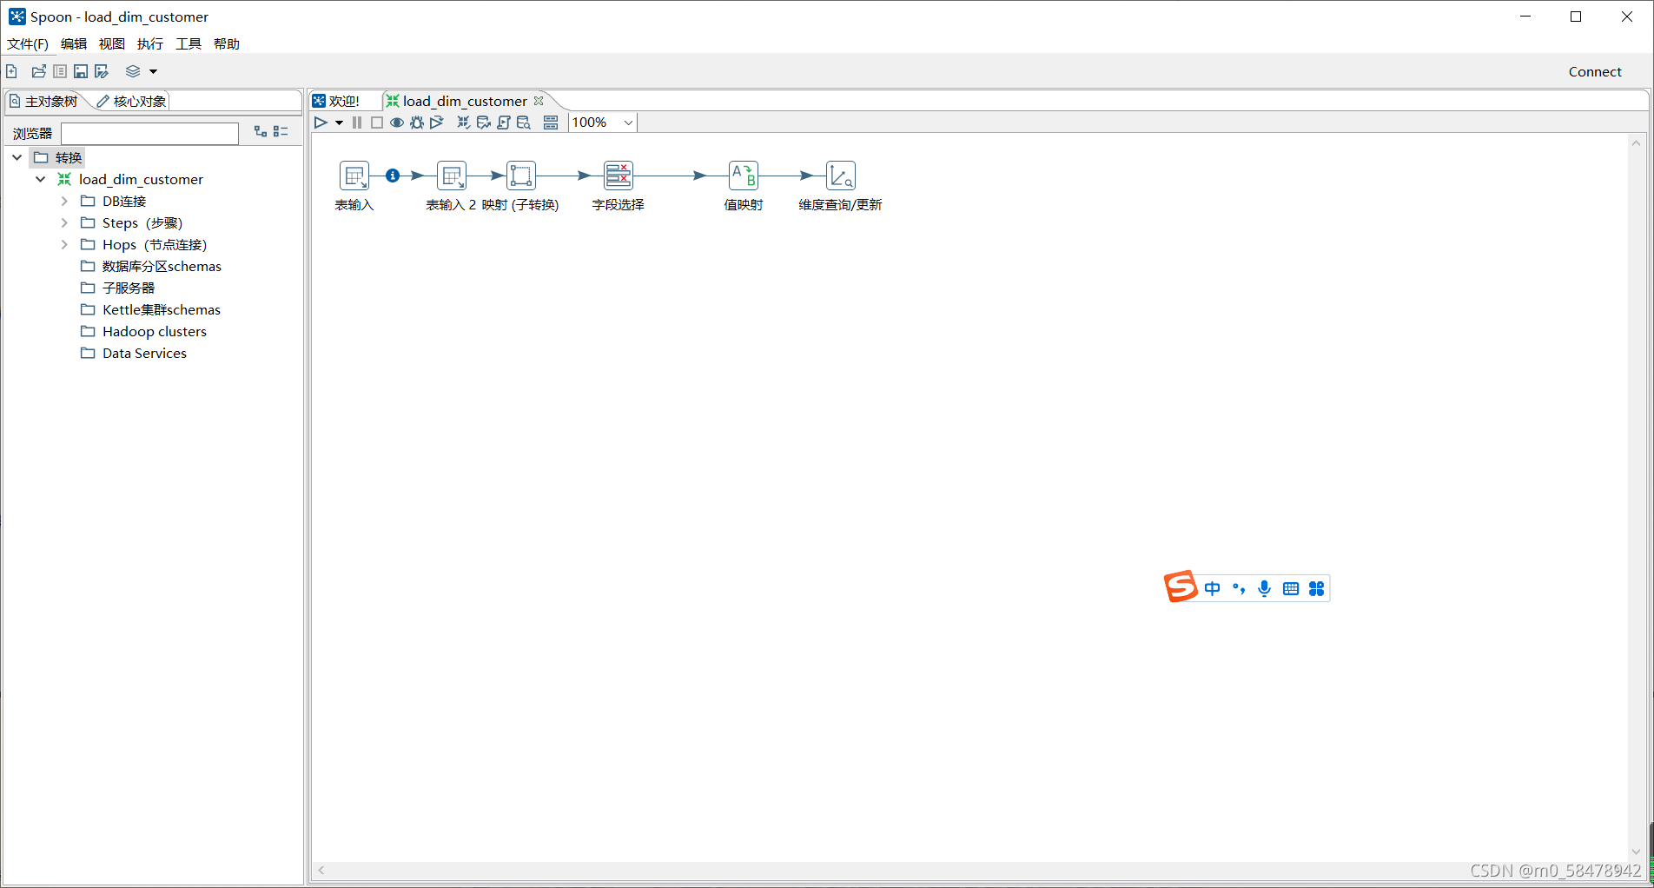Open the 编辑 menu
This screenshot has height=888, width=1654.
tap(74, 43)
